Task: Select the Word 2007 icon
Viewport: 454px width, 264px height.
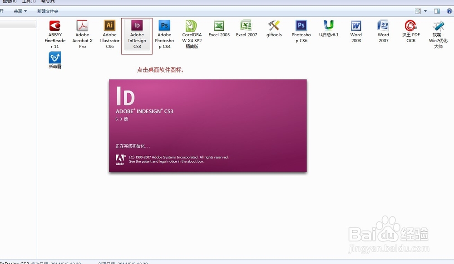Action: point(383,26)
